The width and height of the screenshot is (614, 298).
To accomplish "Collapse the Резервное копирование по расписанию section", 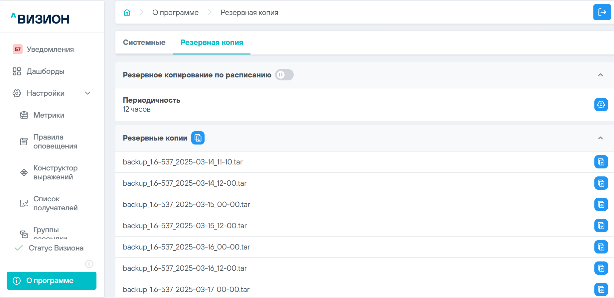I will [600, 75].
